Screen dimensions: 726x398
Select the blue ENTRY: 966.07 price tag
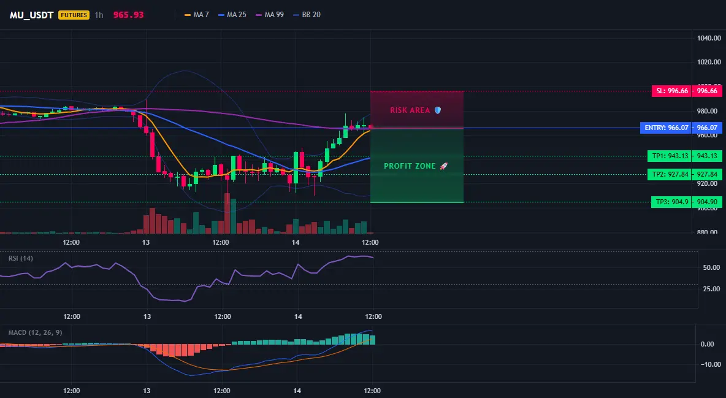click(681, 128)
